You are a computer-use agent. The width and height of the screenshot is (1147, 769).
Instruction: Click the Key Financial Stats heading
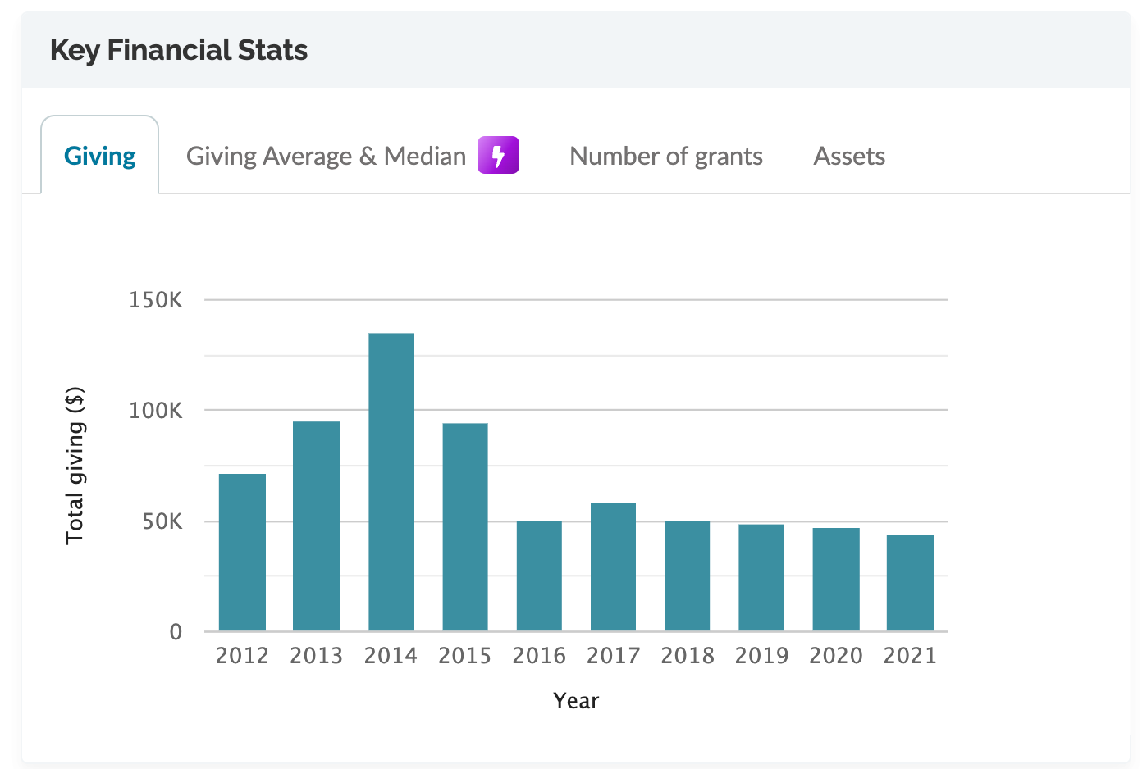[x=179, y=50]
